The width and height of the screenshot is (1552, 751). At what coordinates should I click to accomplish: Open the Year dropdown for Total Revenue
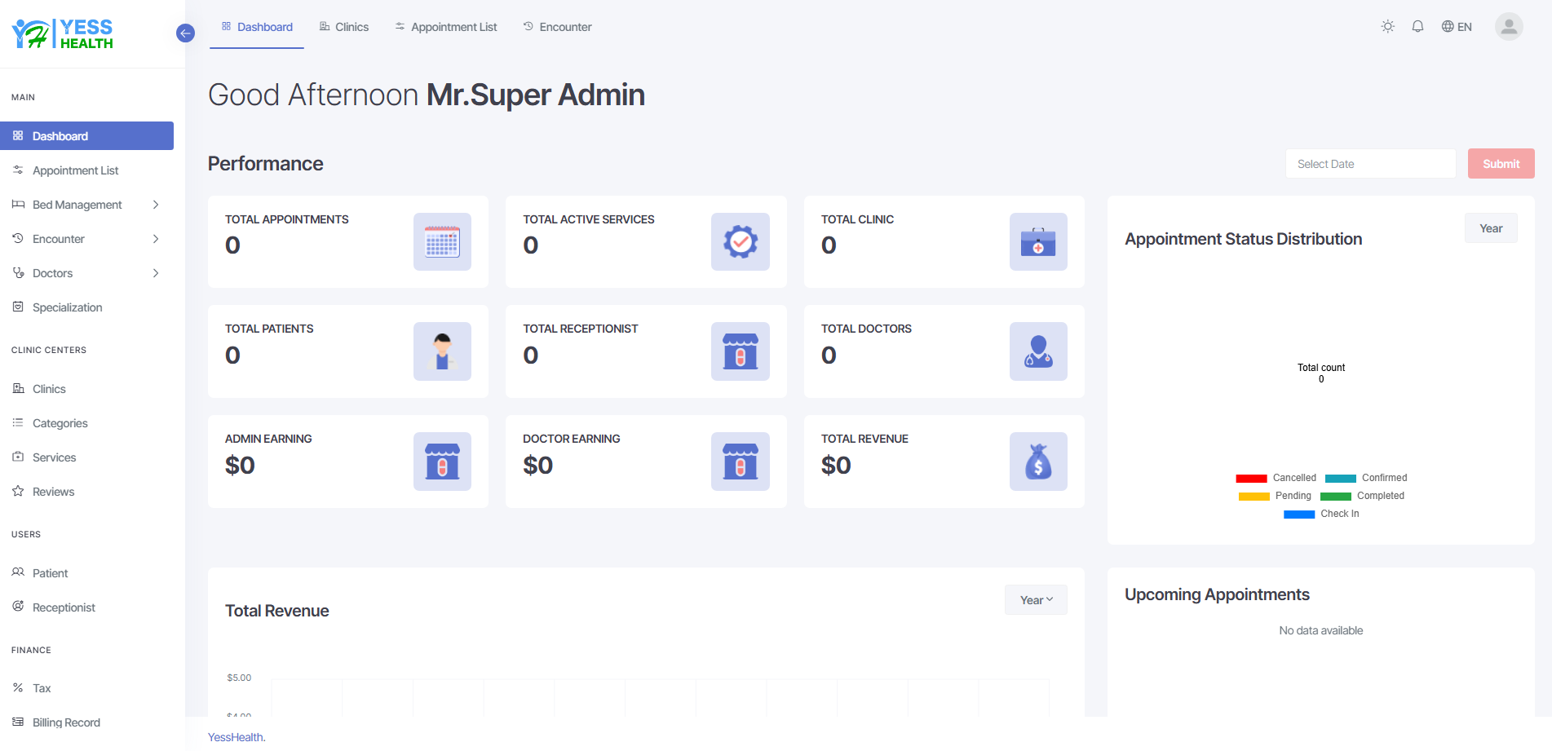click(1036, 600)
